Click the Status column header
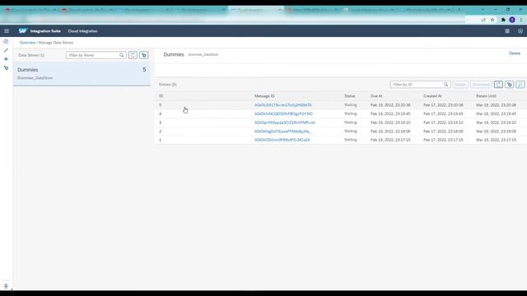The height and width of the screenshot is (296, 527). coord(349,96)
